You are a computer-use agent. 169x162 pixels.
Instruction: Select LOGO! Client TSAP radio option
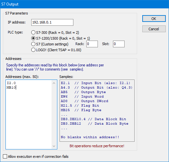[33, 50]
